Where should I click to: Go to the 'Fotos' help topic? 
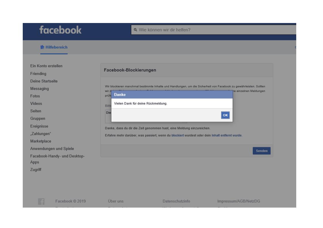tap(35, 96)
